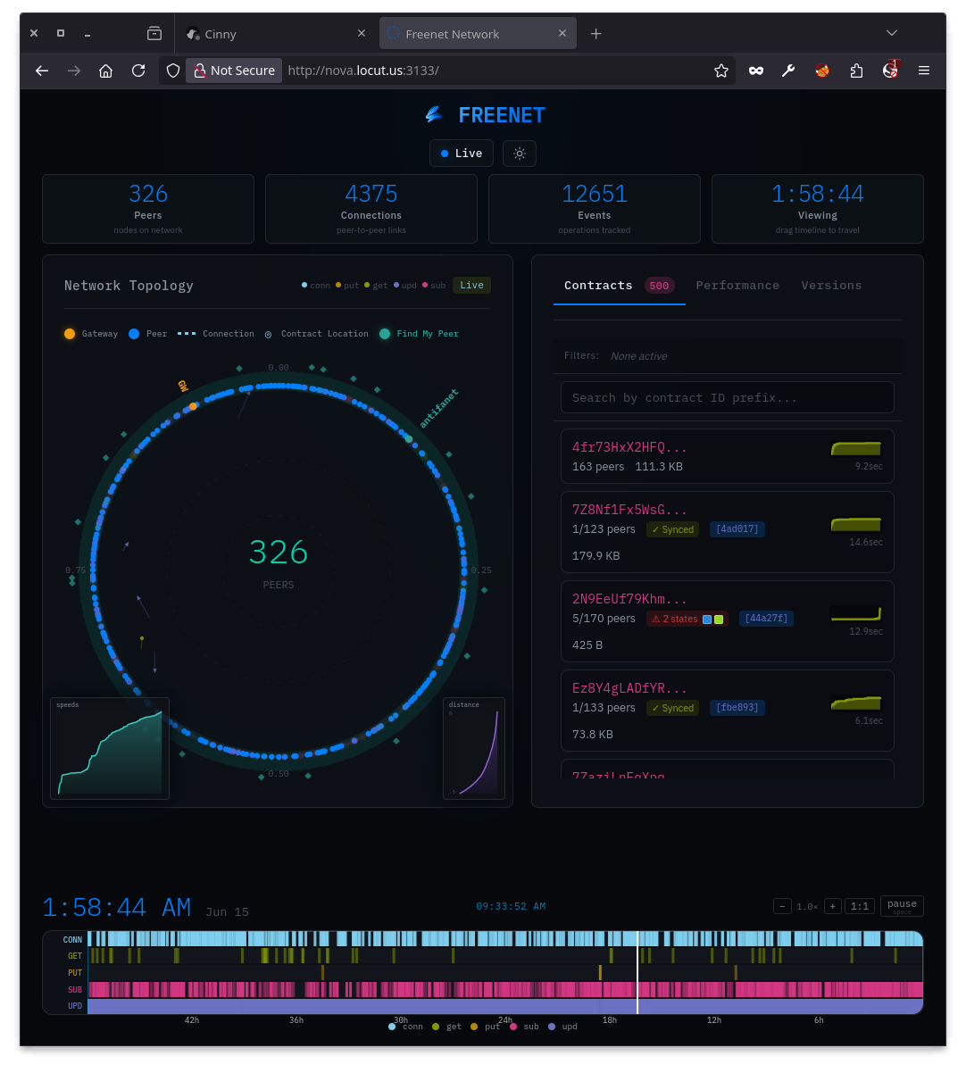Close the Freenet Network tab
Viewport: 966px width, 1073px height.
click(562, 33)
